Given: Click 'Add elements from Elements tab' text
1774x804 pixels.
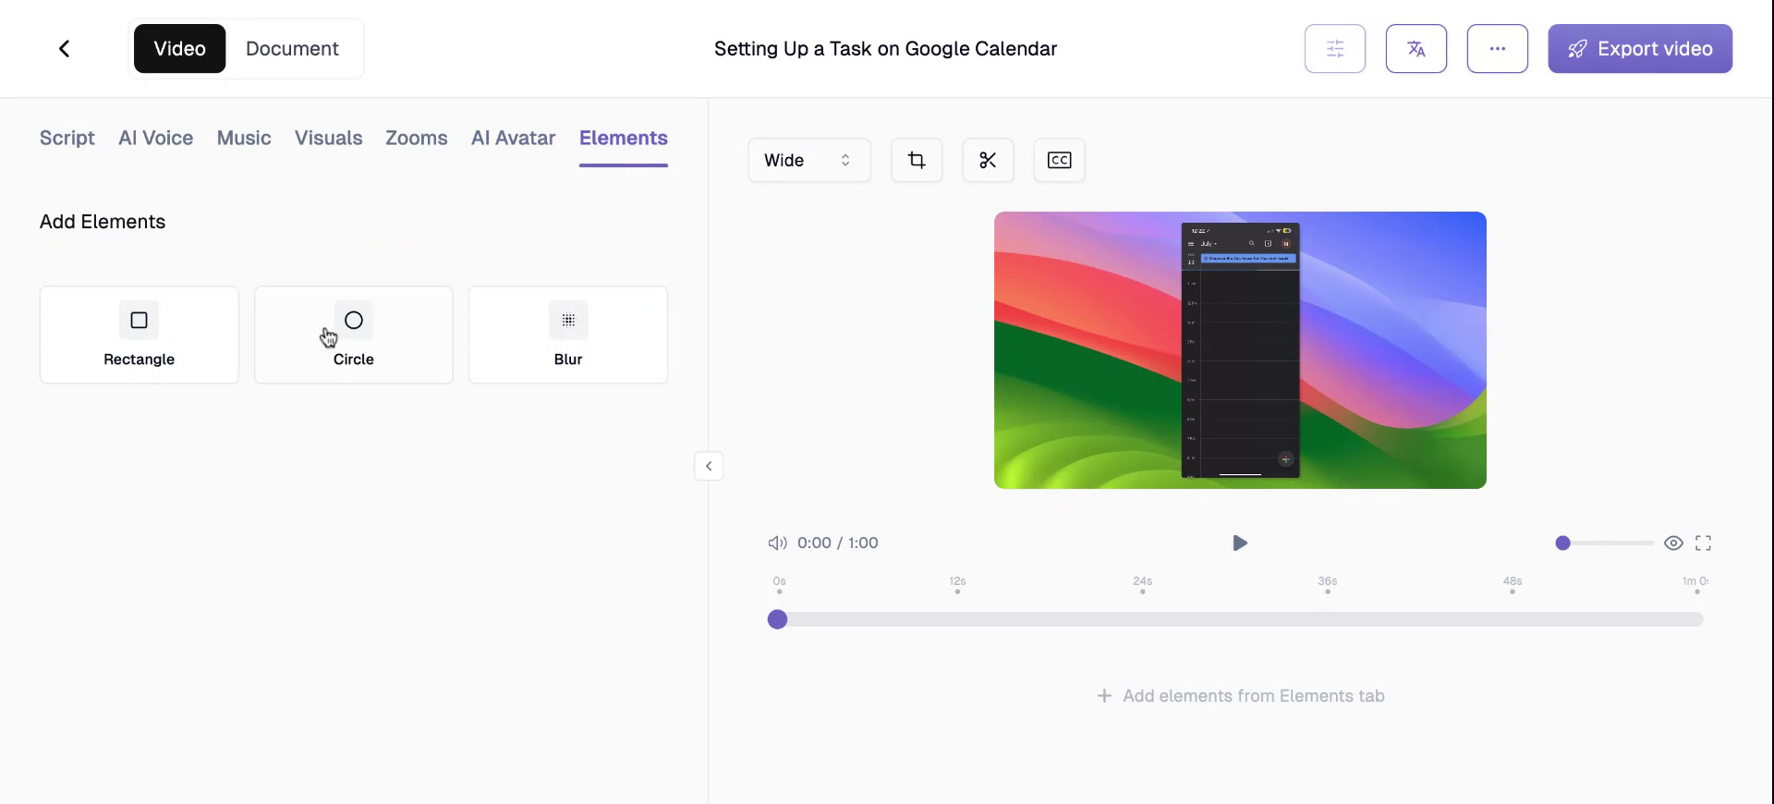Looking at the screenshot, I should click(1253, 696).
